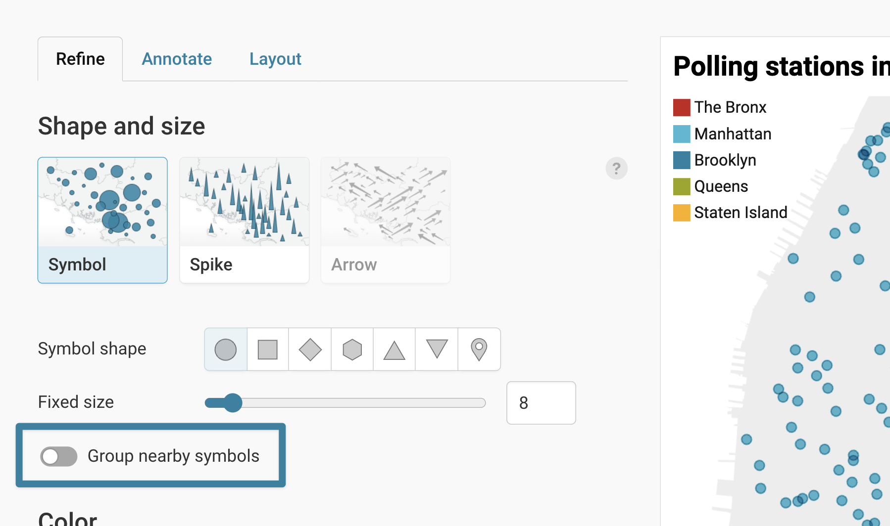Click the Staten Island orange legend swatch
Screen dimensions: 890x526
682,213
